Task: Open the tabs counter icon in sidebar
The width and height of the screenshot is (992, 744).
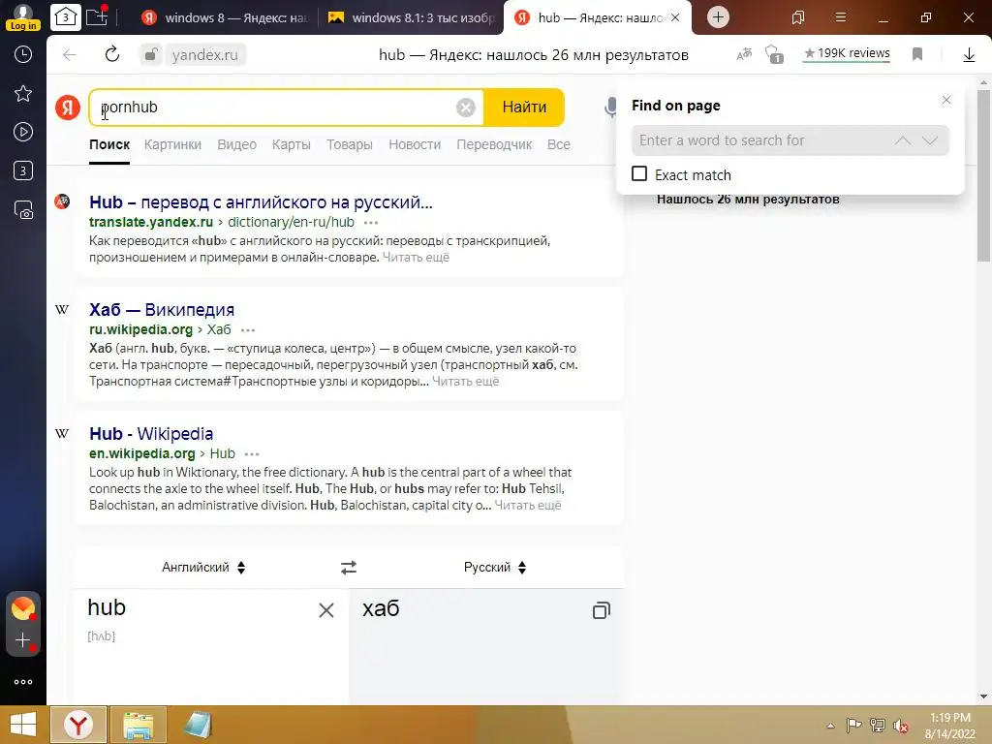Action: coord(23,170)
